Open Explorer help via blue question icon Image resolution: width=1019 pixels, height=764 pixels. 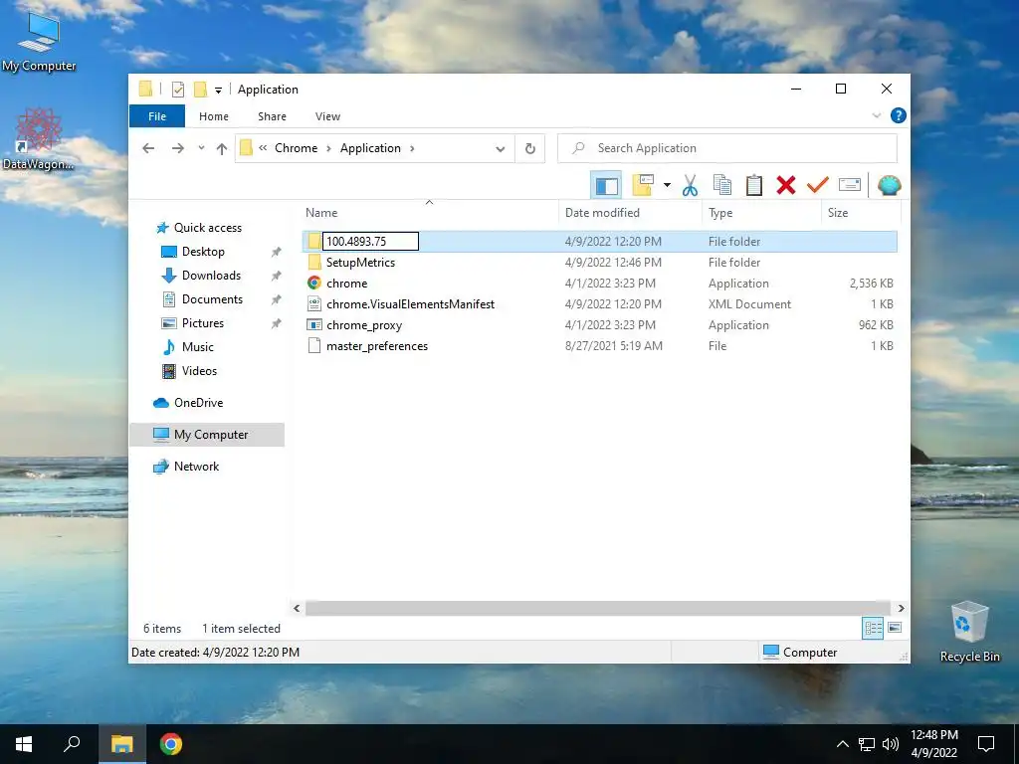[x=899, y=115]
